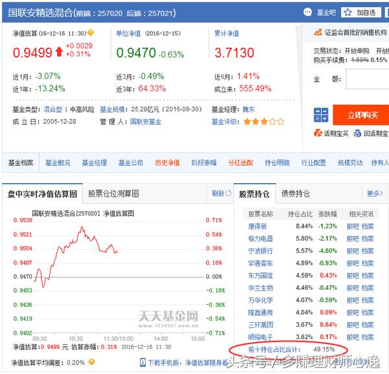This screenshot has width=389, height=374.
Task: Open 国联安基金 manager company link
Action: coord(146,122)
